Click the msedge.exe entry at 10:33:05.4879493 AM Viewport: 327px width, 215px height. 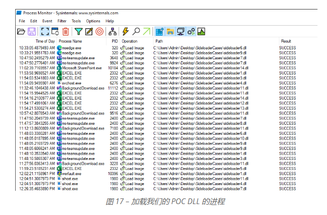71,48
